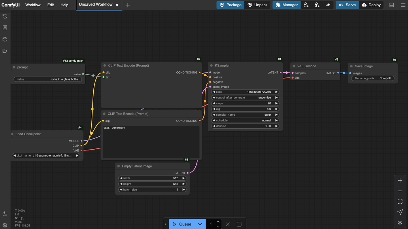Click the first model-manager icon beside Manager
The height and width of the screenshot is (229, 408).
click(x=306, y=5)
